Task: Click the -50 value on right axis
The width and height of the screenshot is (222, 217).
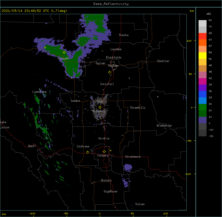Action: point(189,141)
